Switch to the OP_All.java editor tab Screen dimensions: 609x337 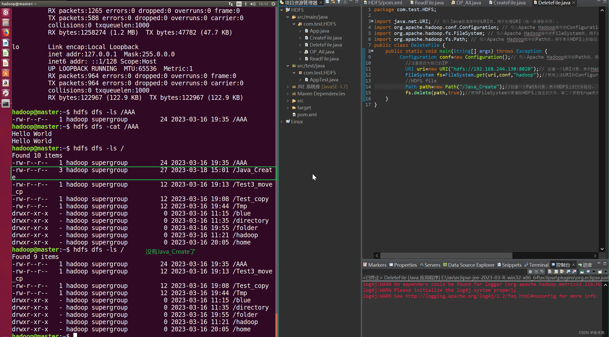click(x=466, y=3)
